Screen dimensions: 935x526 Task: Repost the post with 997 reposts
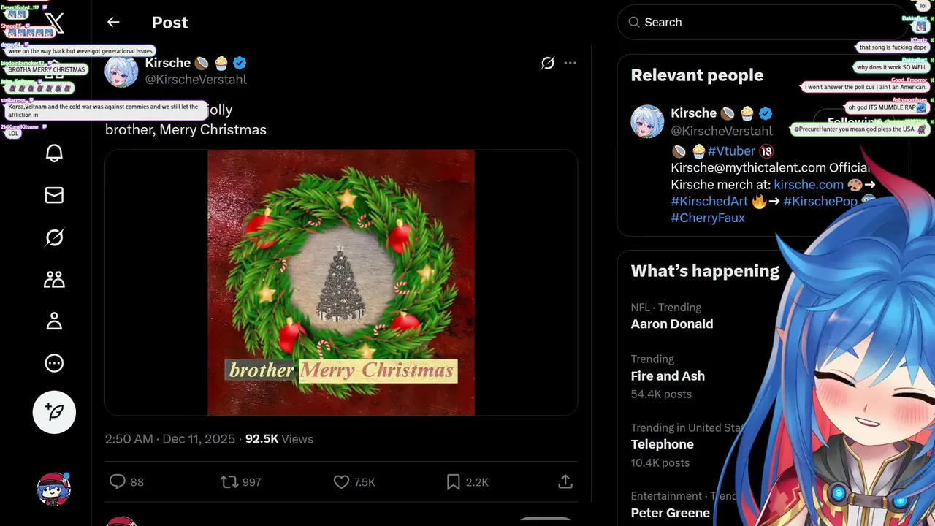click(229, 481)
